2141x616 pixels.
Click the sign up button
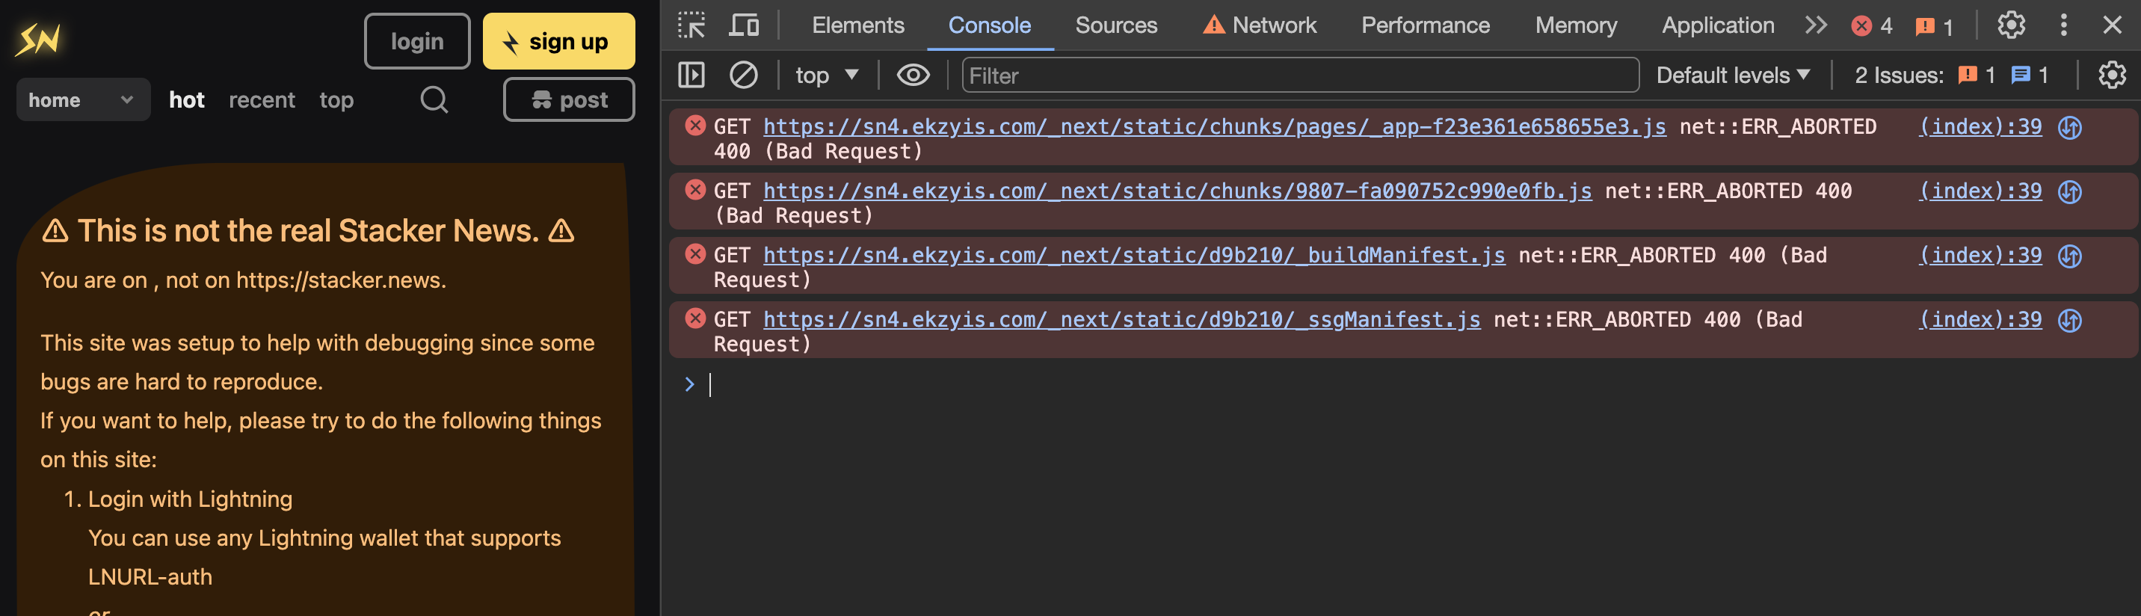tap(558, 40)
